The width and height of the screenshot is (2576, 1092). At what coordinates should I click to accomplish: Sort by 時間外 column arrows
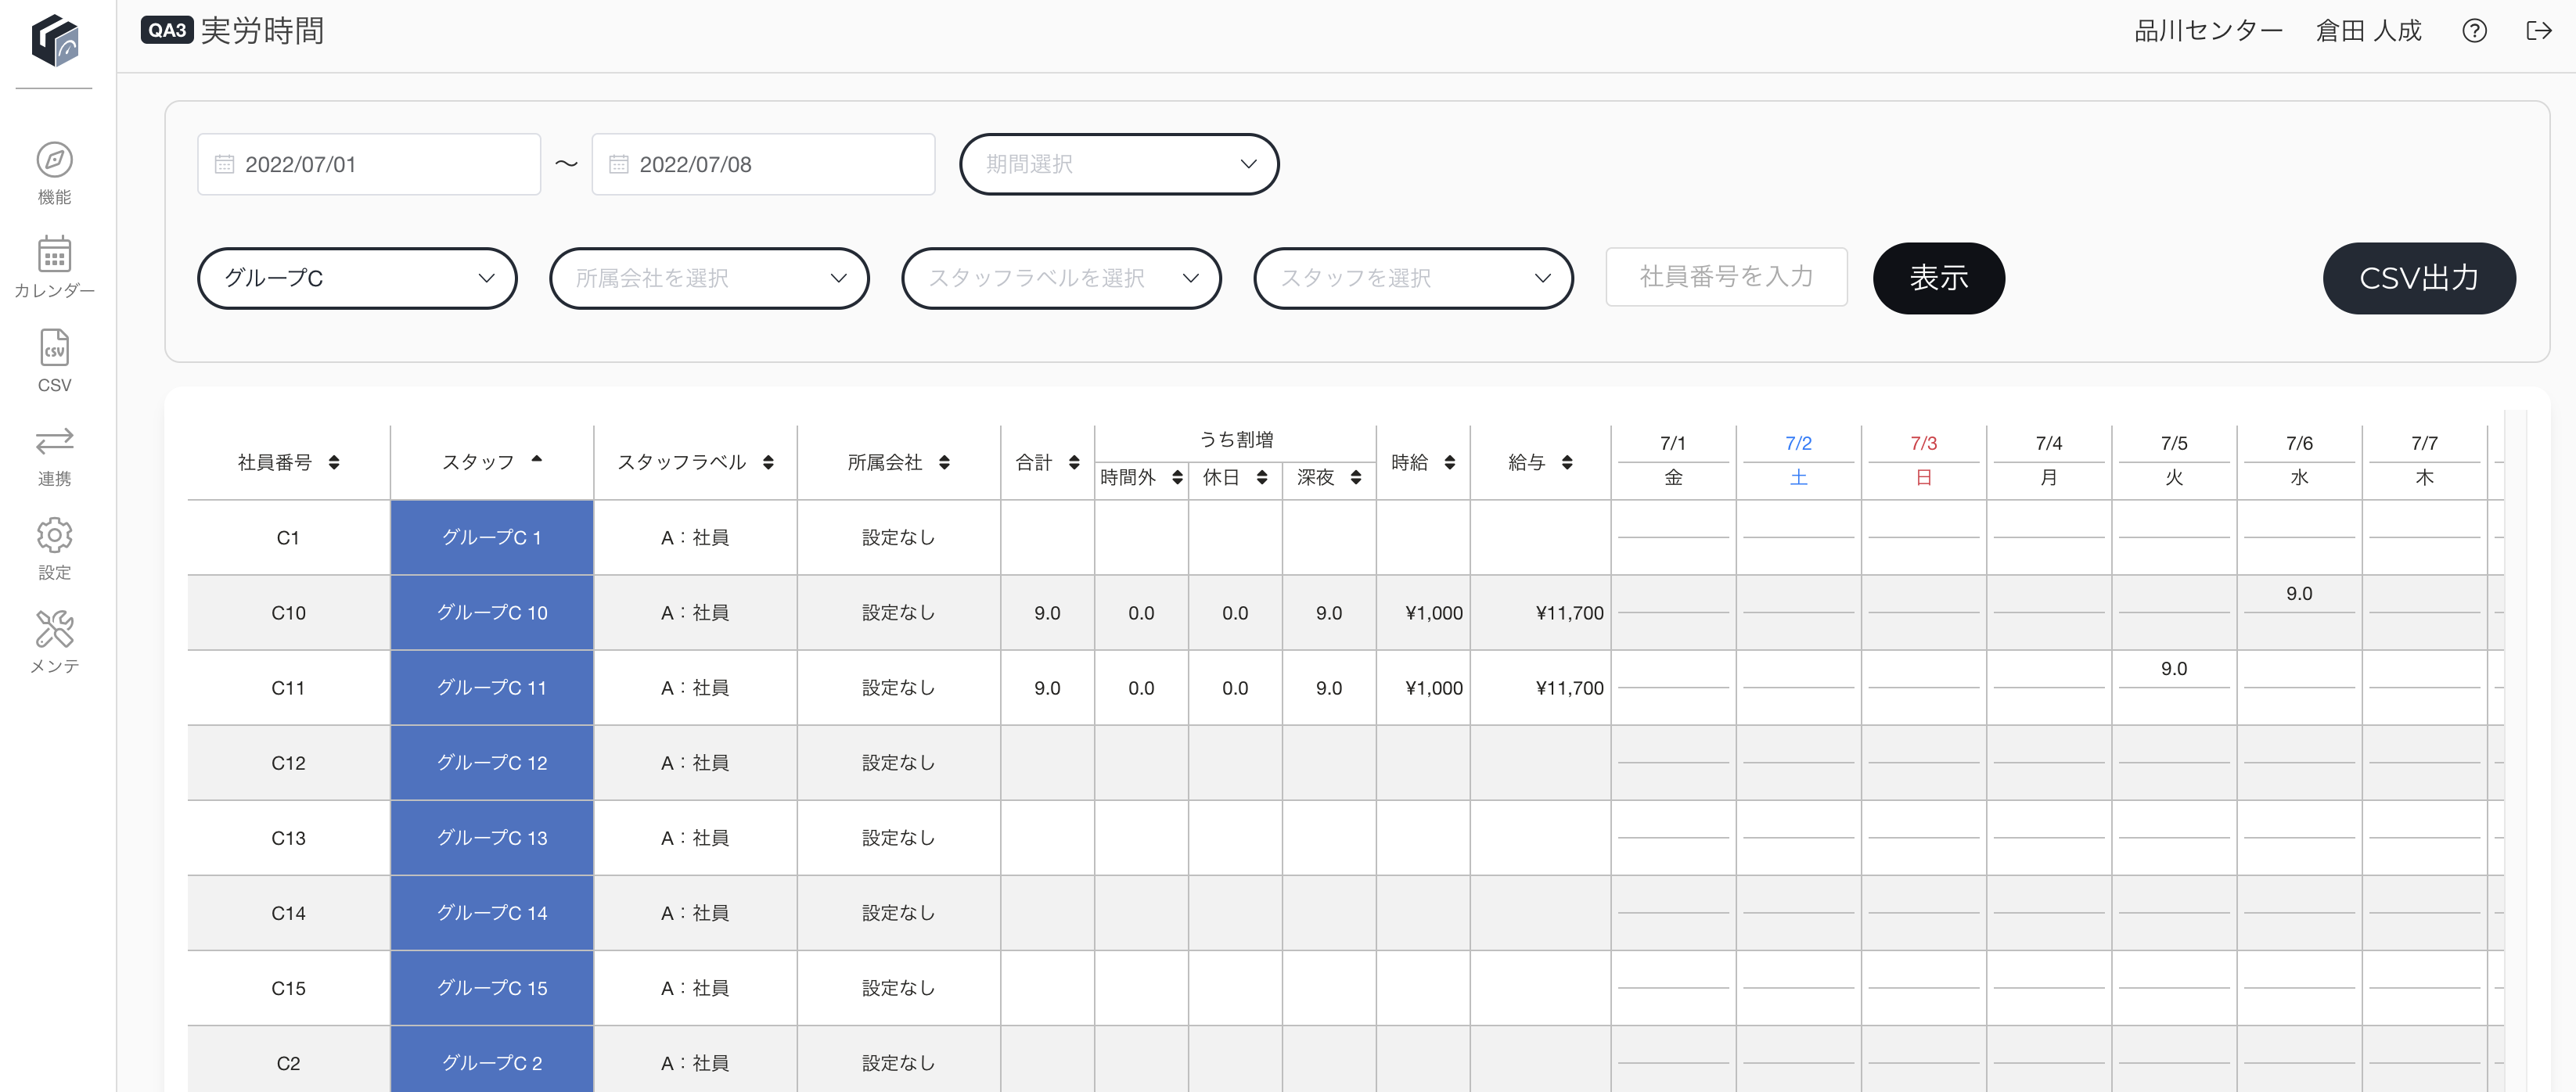[1177, 477]
